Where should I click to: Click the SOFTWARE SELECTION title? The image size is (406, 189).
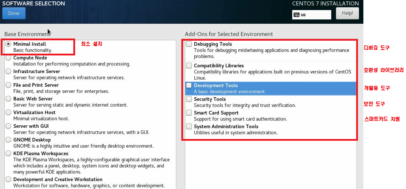[34, 4]
